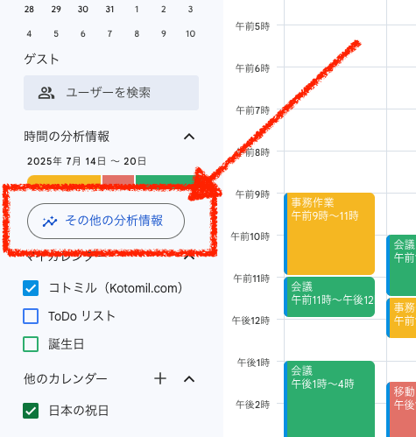Select date 9 in mini calendar
416x437 pixels.
pos(164,34)
